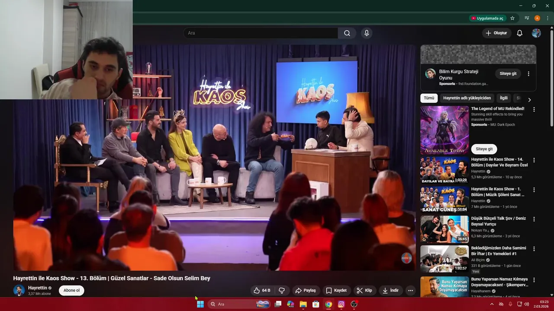Screen dimensions: 554x311
Task: Open Microsoft 365 Copilot from taskbar
Action: (290, 304)
